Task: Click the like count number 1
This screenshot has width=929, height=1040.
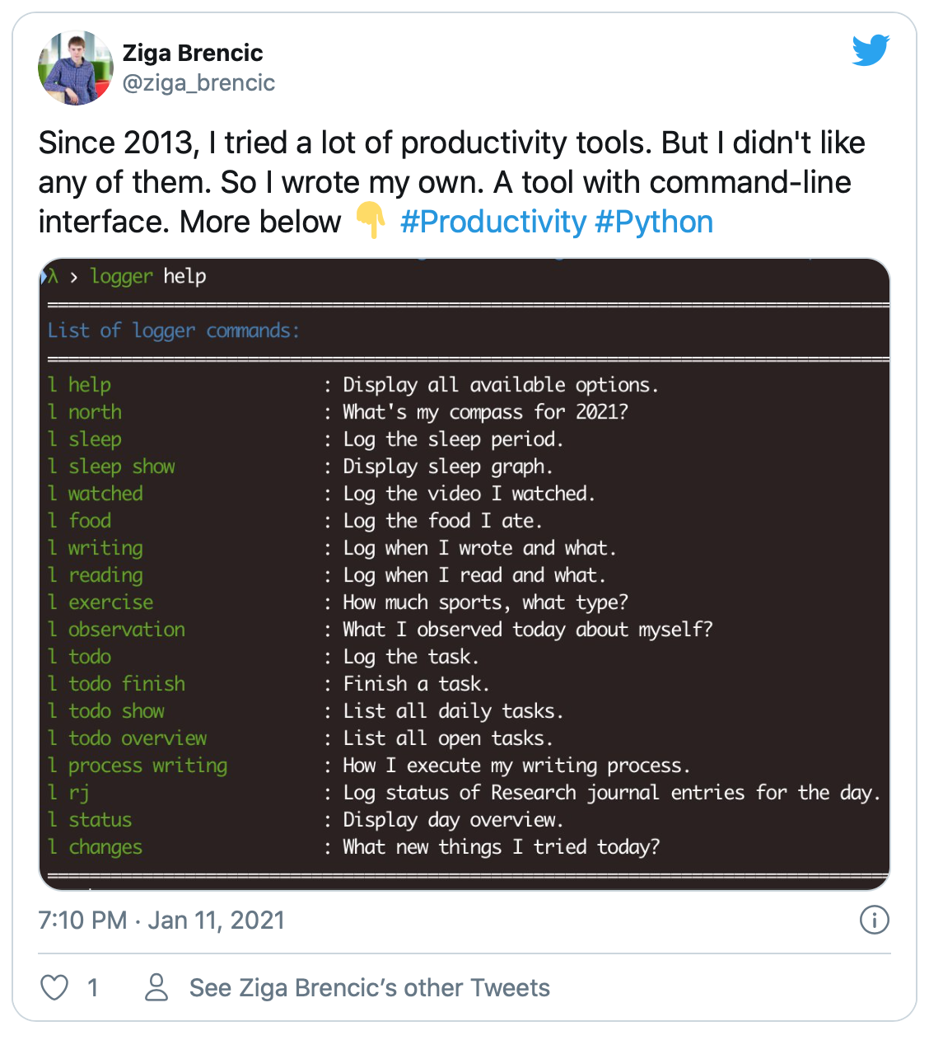Action: 93,987
